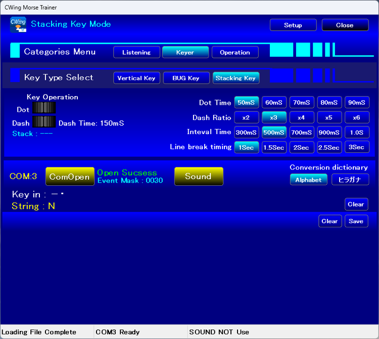Set Dash Ratio to x4

coord(301,117)
